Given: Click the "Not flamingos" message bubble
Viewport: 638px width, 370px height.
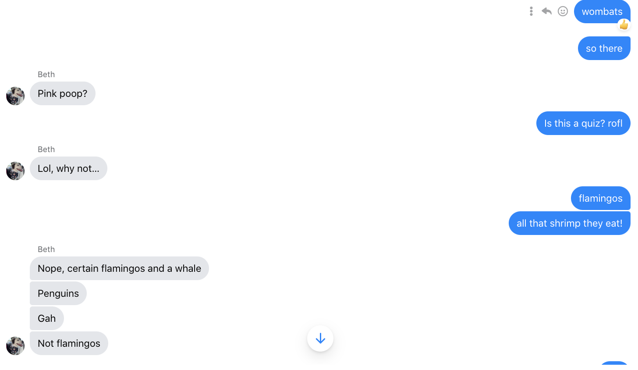Looking at the screenshot, I should click(x=69, y=343).
